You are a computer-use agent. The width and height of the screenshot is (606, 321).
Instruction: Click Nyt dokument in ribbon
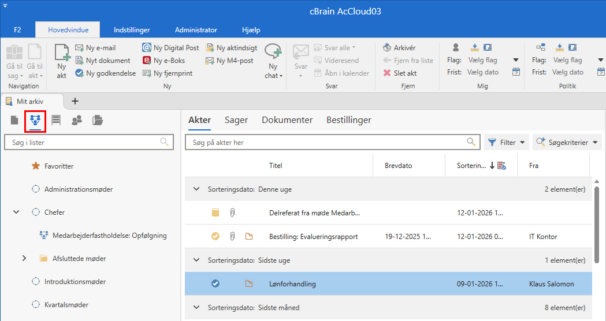(103, 61)
